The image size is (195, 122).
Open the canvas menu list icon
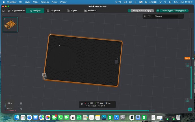click(21, 103)
